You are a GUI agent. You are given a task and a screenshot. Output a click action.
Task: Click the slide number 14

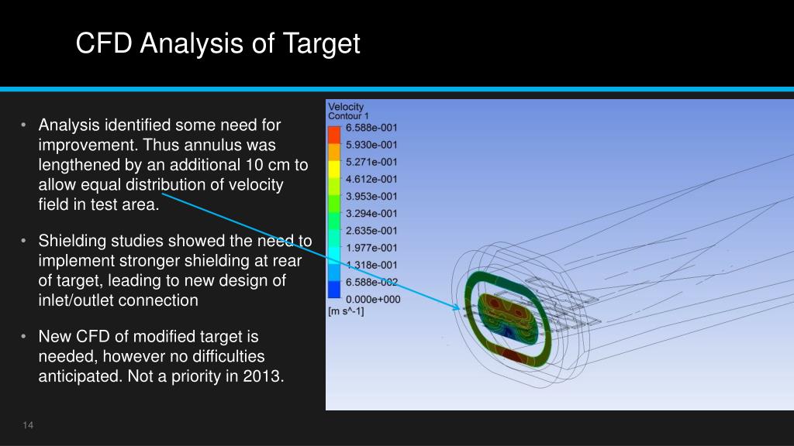[x=28, y=425]
